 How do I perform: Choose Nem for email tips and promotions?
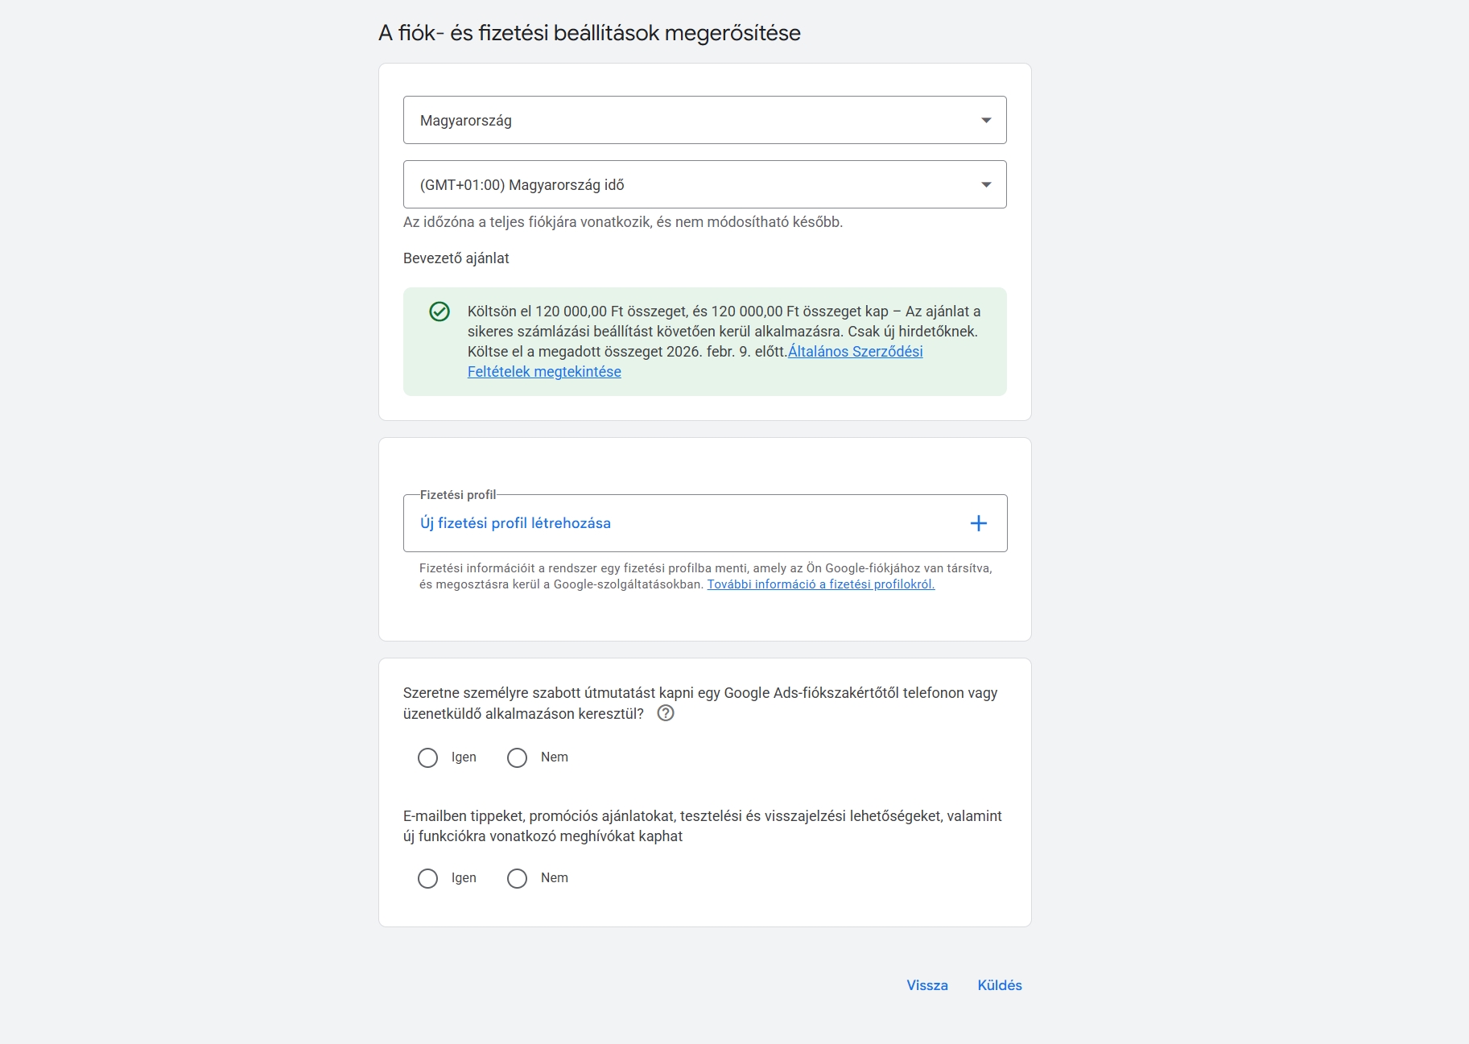pyautogui.click(x=518, y=878)
